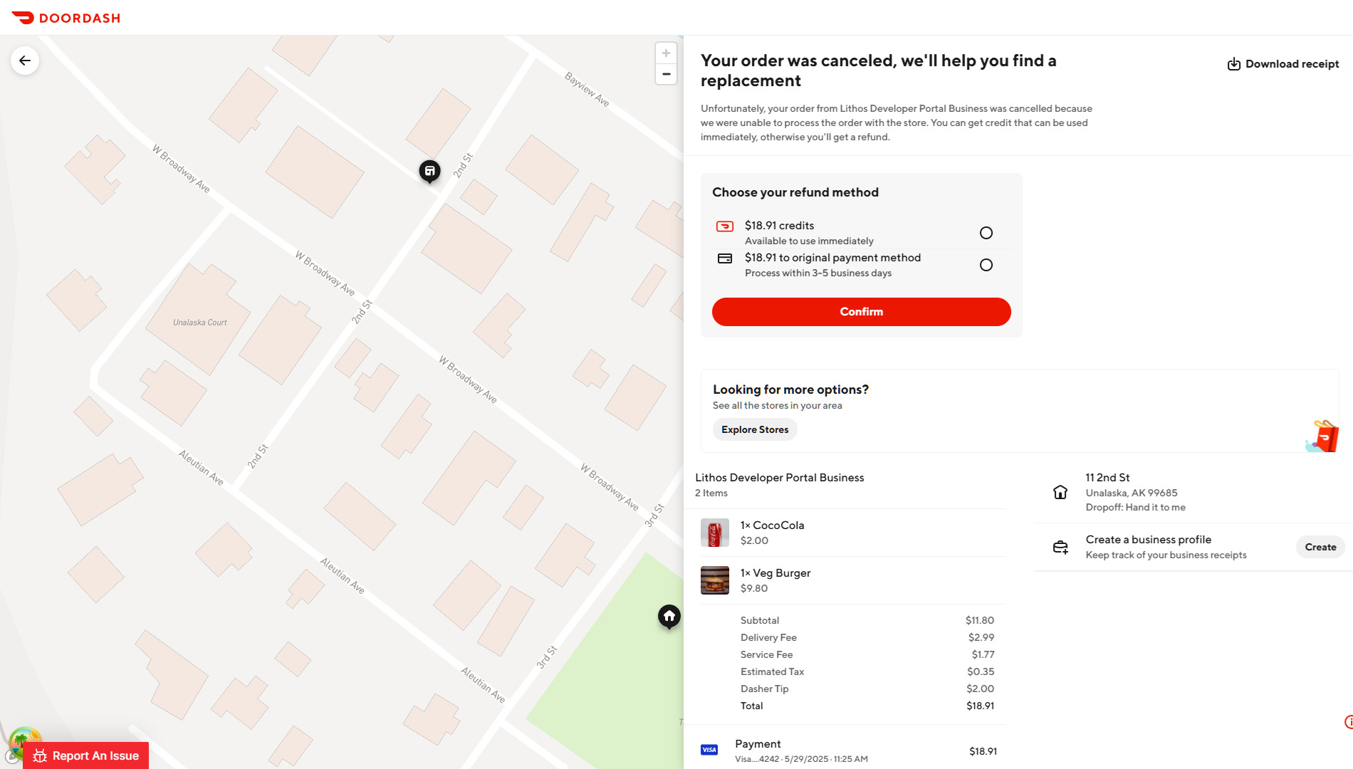Click the home marker on map
Viewport: 1353px width, 769px height.
(669, 617)
